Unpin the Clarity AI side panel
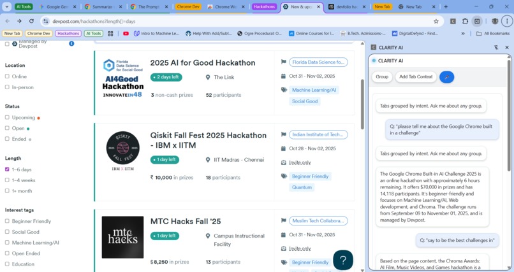The height and width of the screenshot is (272, 514). point(496,48)
